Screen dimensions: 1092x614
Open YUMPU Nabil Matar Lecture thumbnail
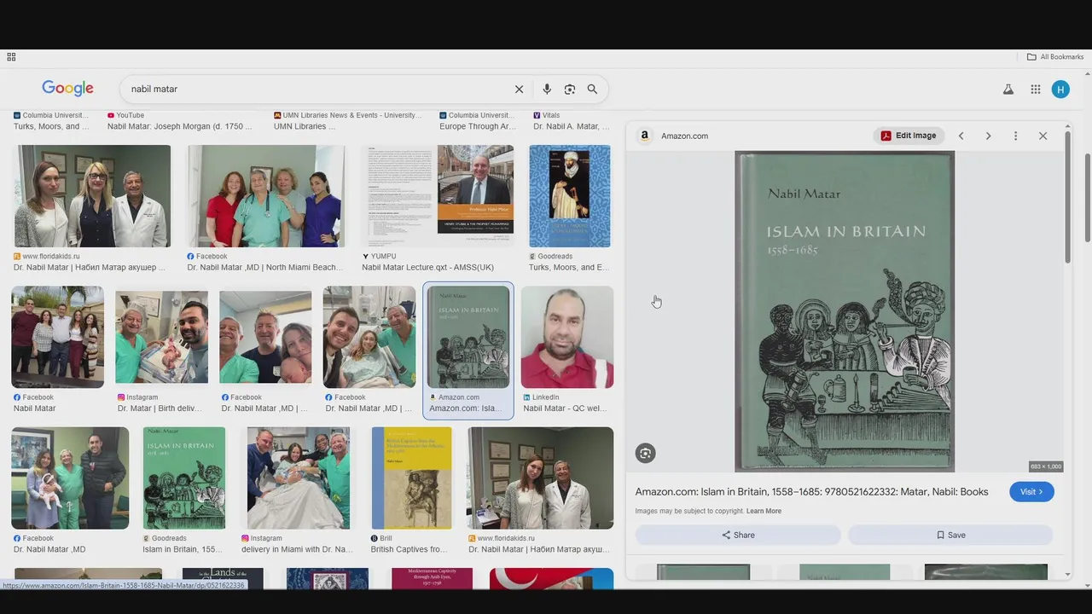pyautogui.click(x=439, y=196)
